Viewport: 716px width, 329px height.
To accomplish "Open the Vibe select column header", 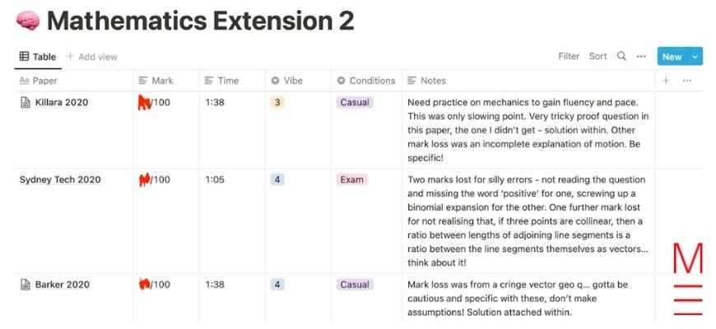I will click(286, 81).
